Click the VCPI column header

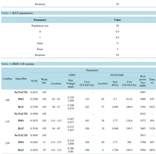(34, 81)
